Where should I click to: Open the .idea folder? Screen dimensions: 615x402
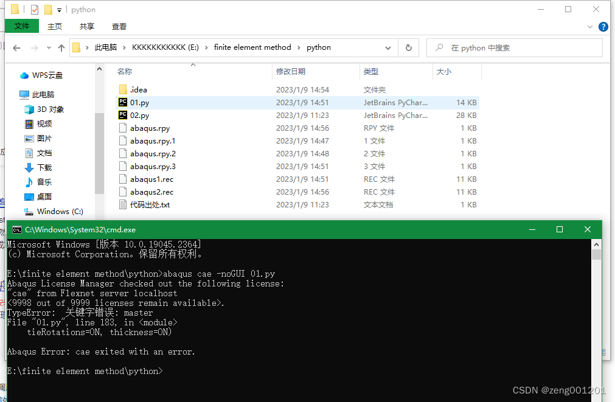point(138,90)
